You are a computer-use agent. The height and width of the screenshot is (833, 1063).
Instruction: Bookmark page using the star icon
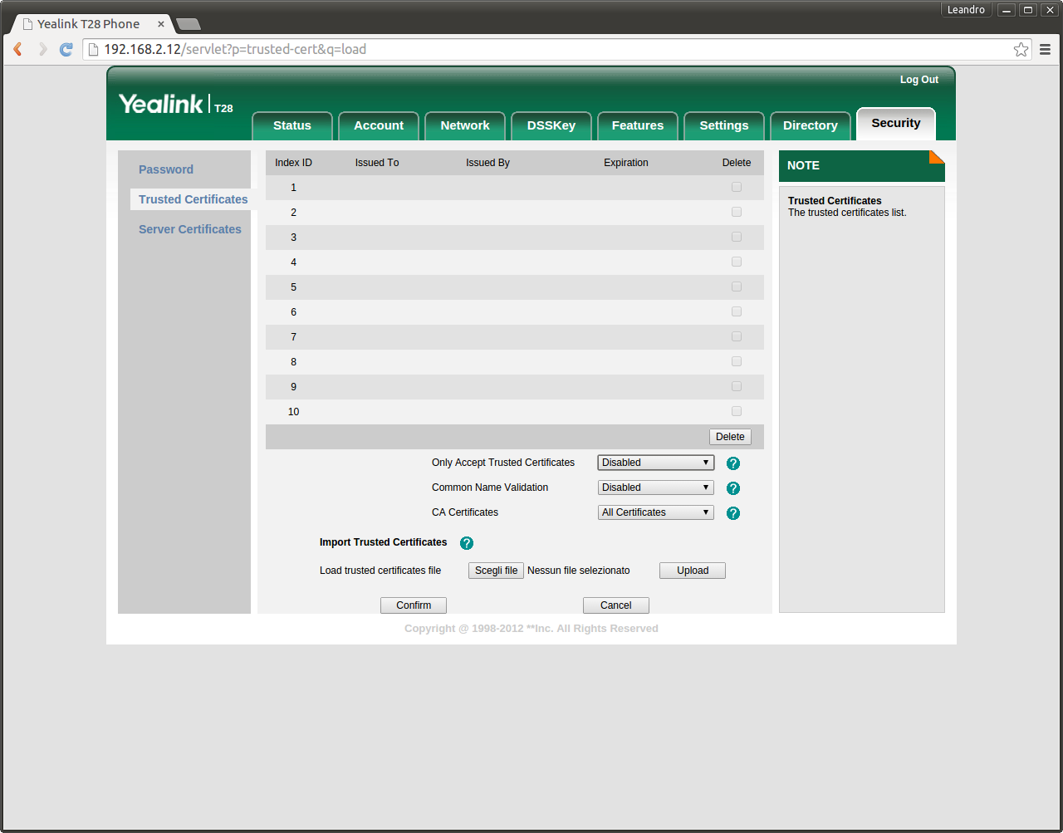(1021, 50)
